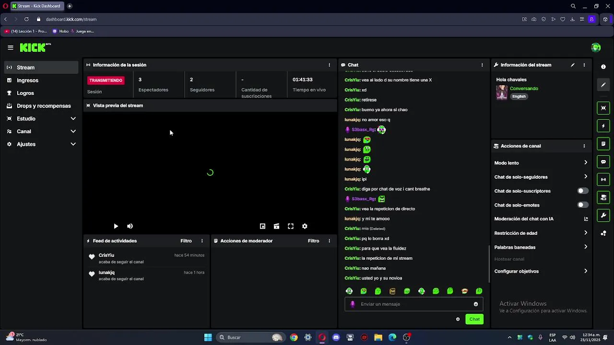Click the purple microphone icon in message box

(x=353, y=304)
